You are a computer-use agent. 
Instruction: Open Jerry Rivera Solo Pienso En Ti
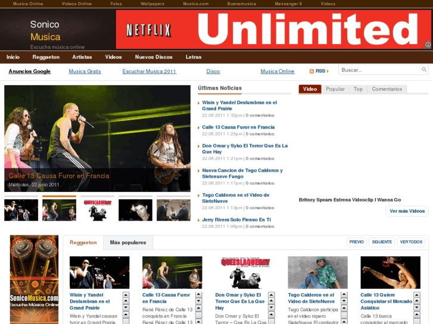point(236,220)
